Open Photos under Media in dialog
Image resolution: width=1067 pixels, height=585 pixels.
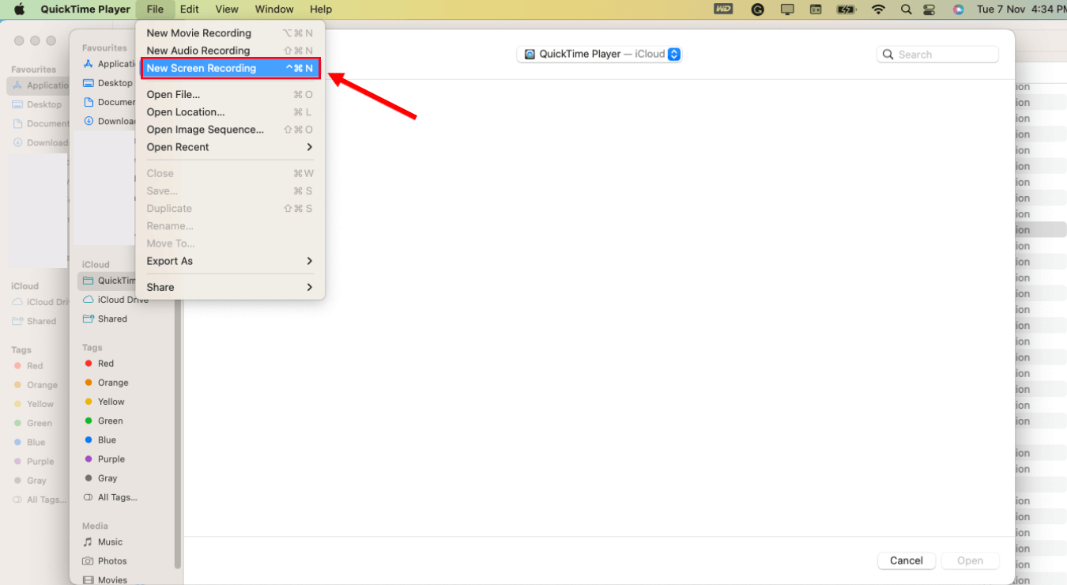(x=104, y=560)
